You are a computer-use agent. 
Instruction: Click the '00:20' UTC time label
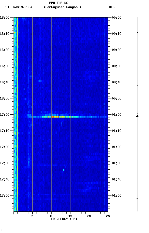pos(117,50)
